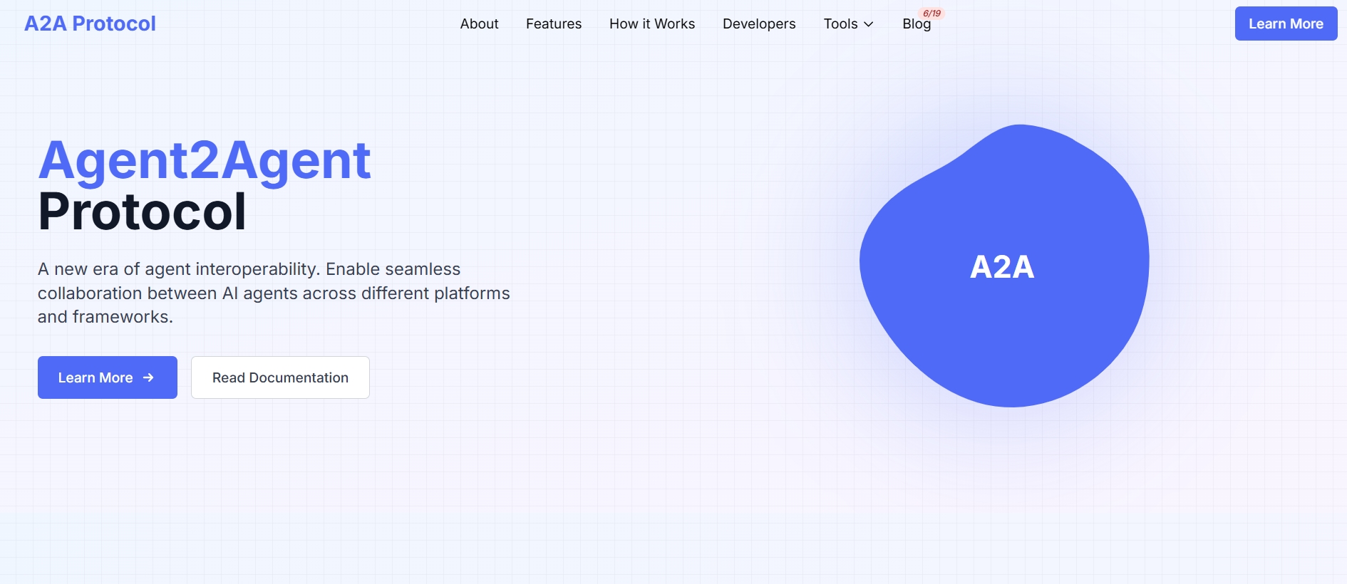Click the agent interoperability description paragraph
The height and width of the screenshot is (584, 1347).
[x=274, y=293]
